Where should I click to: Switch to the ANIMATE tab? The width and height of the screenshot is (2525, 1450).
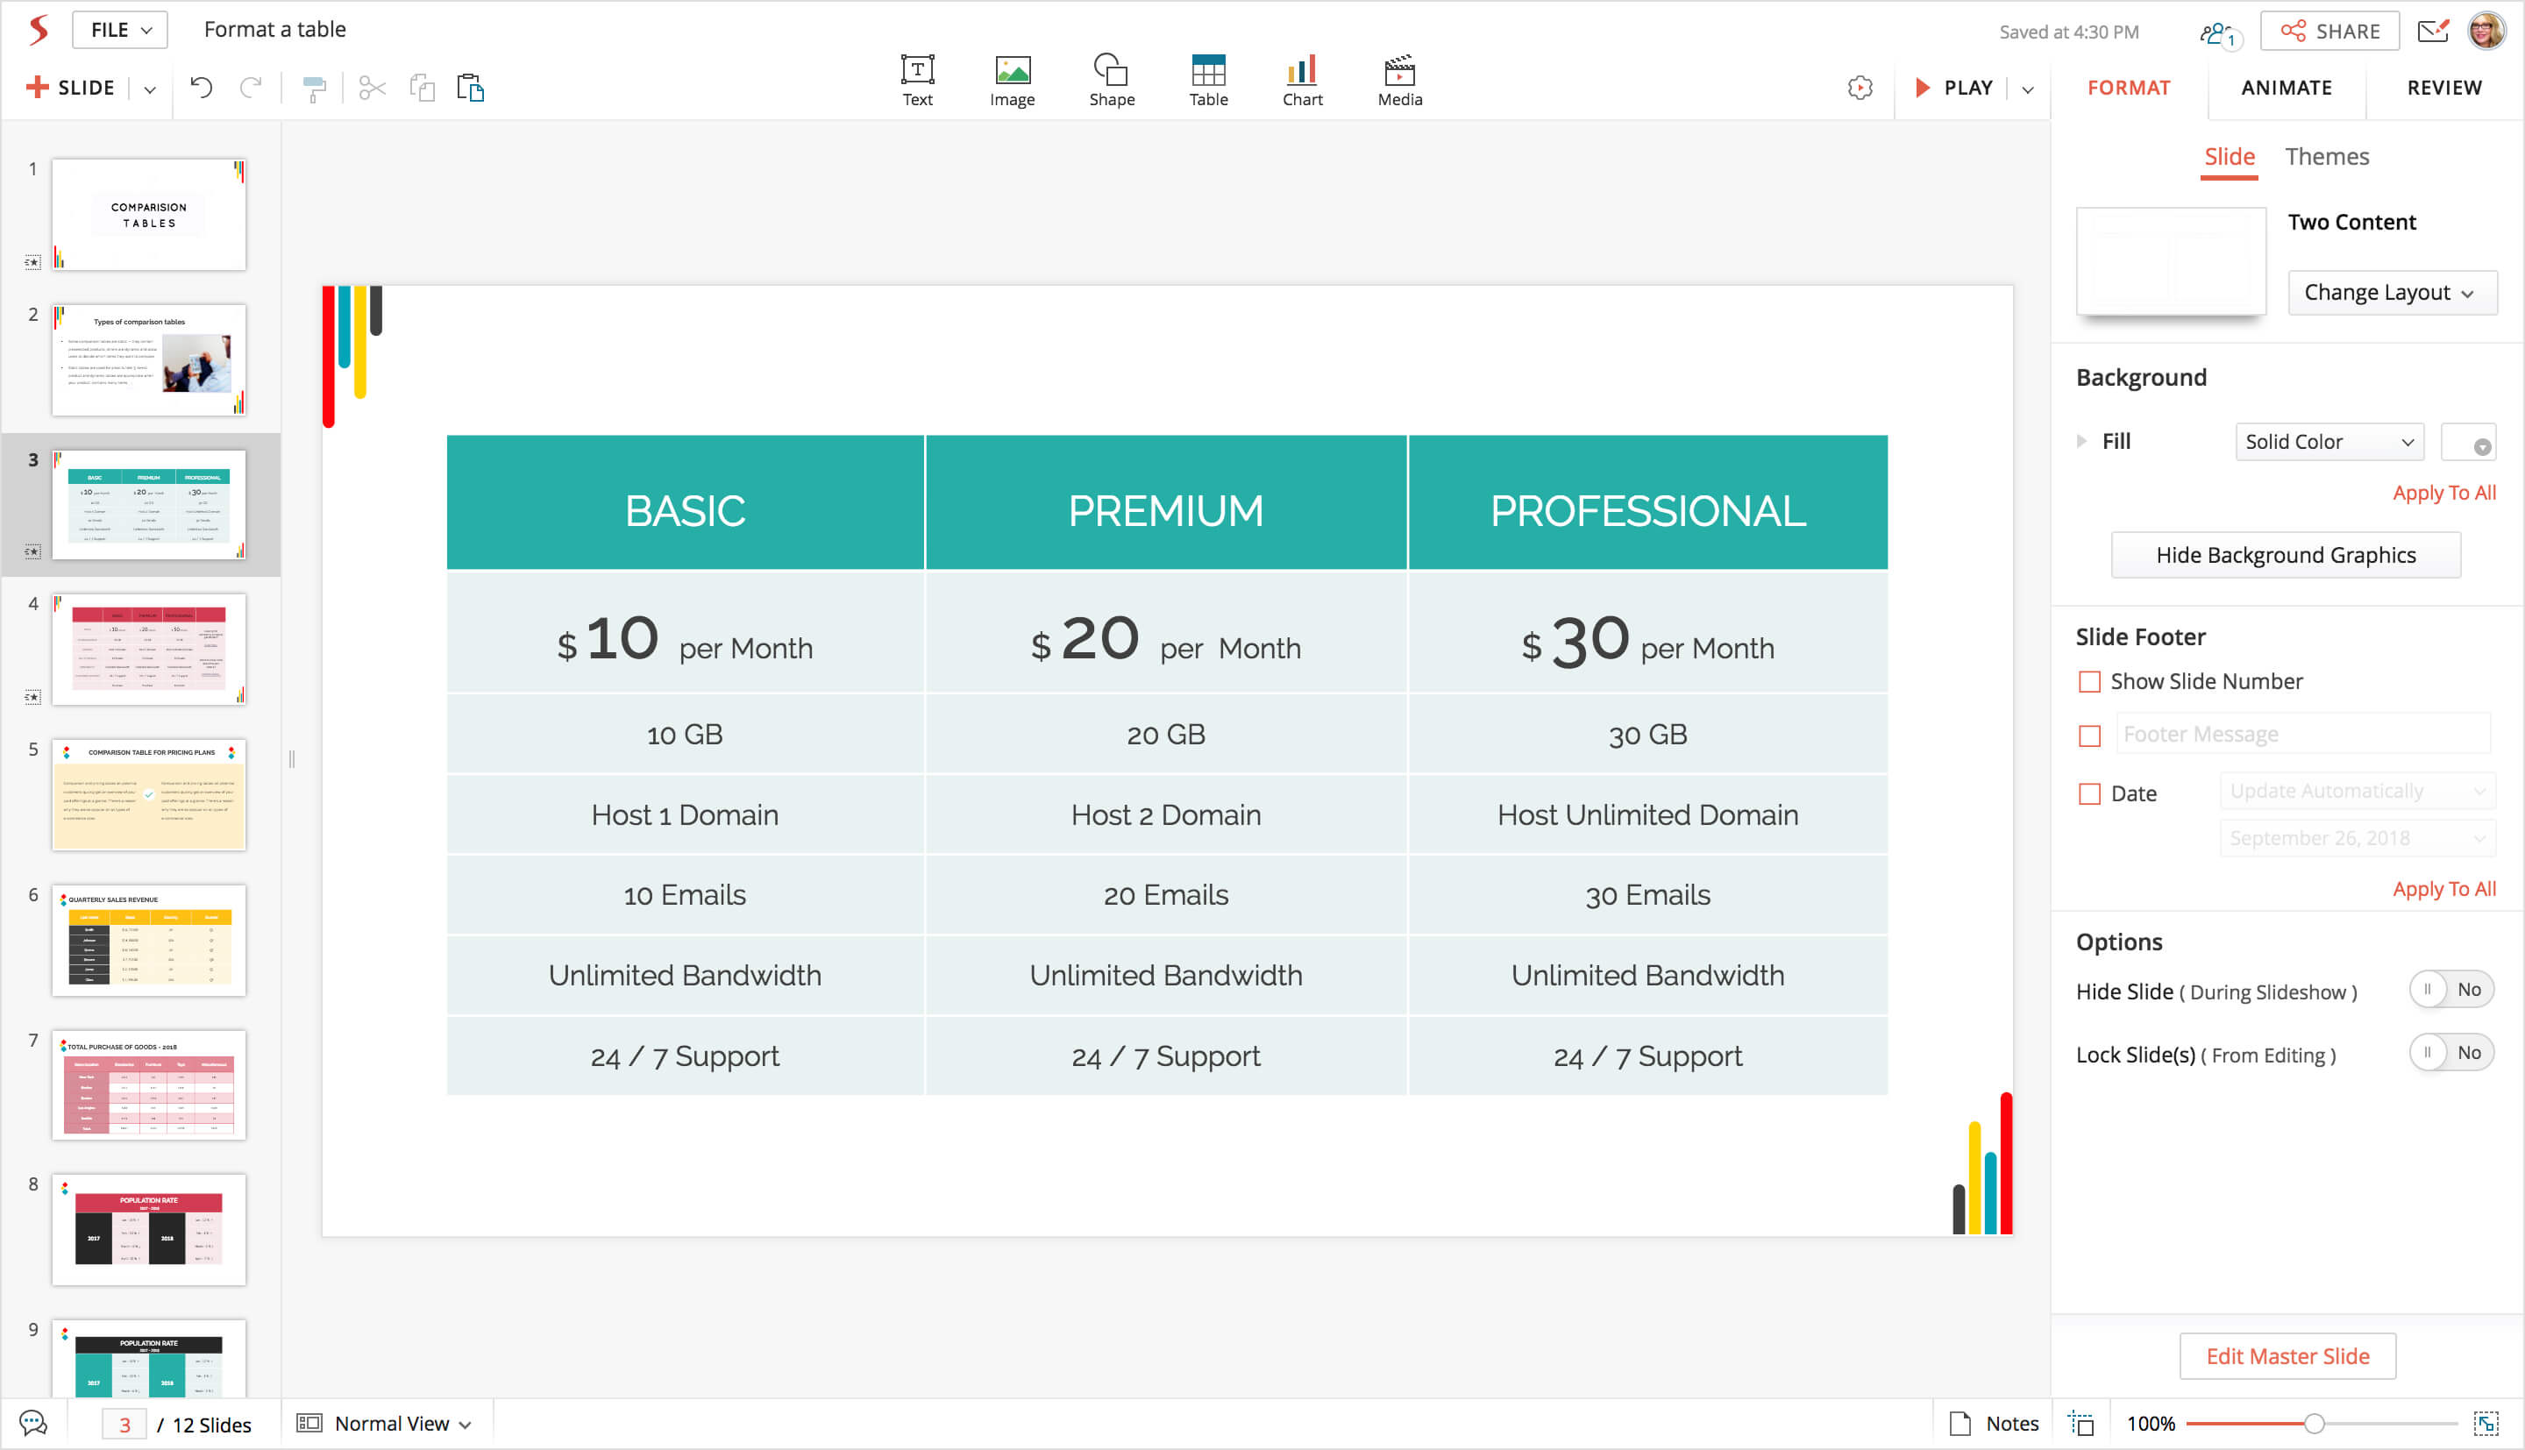[x=2286, y=88]
